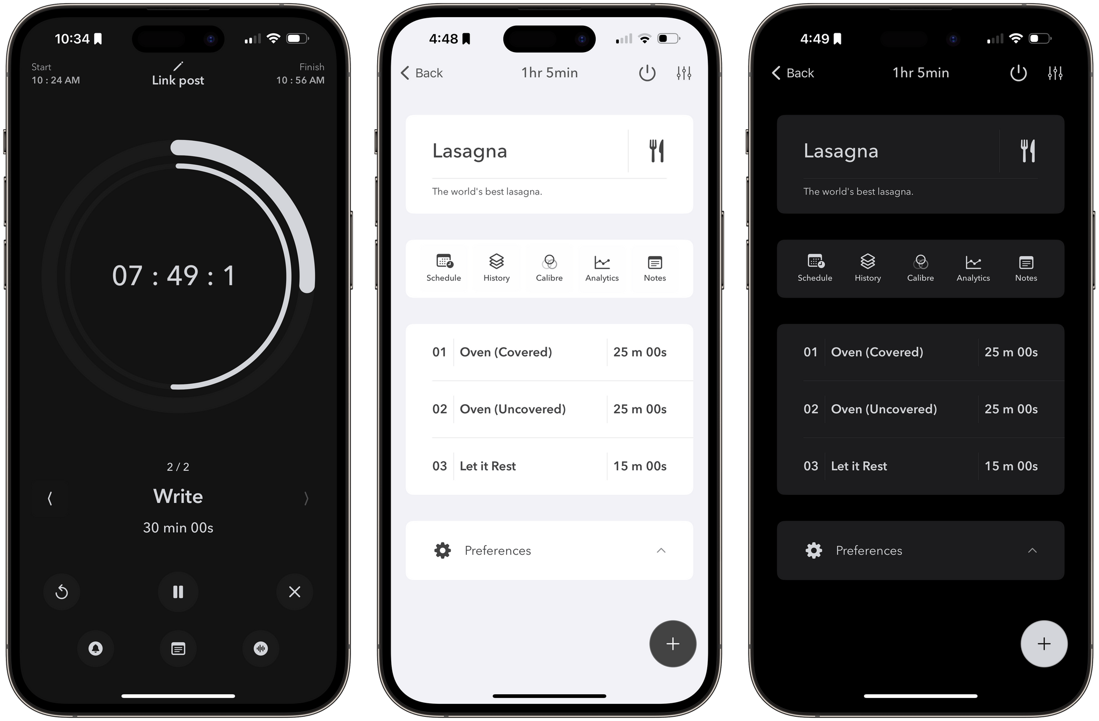Open the Analytics tab

[x=602, y=267]
